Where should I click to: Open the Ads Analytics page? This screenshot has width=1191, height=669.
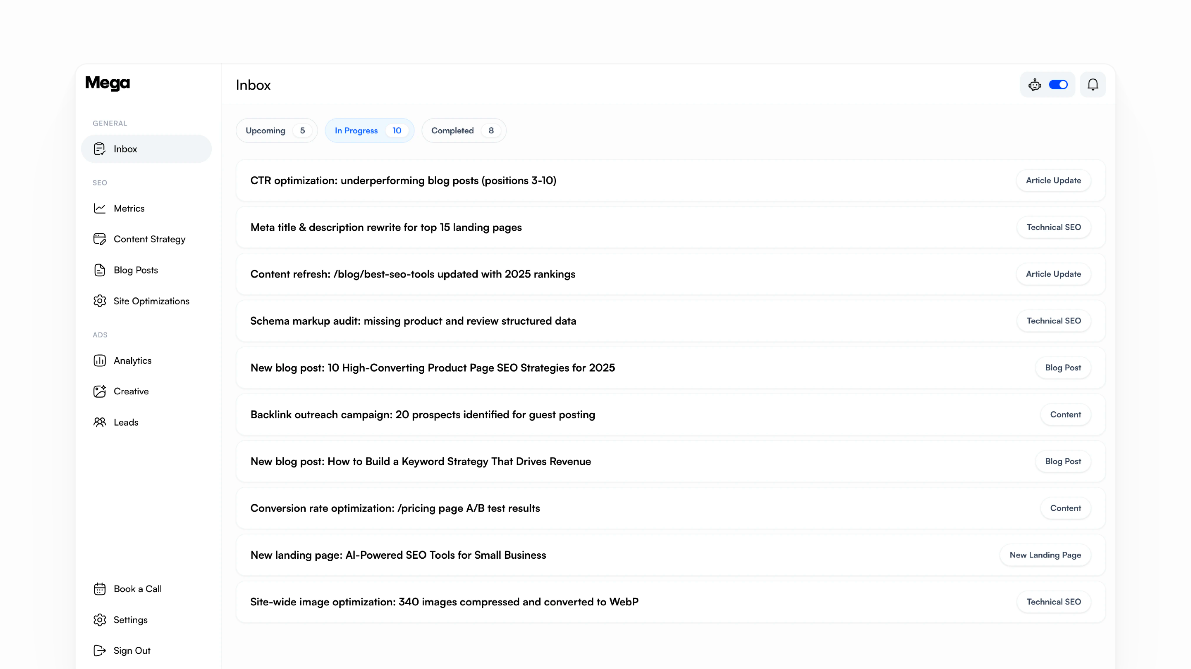coord(132,361)
